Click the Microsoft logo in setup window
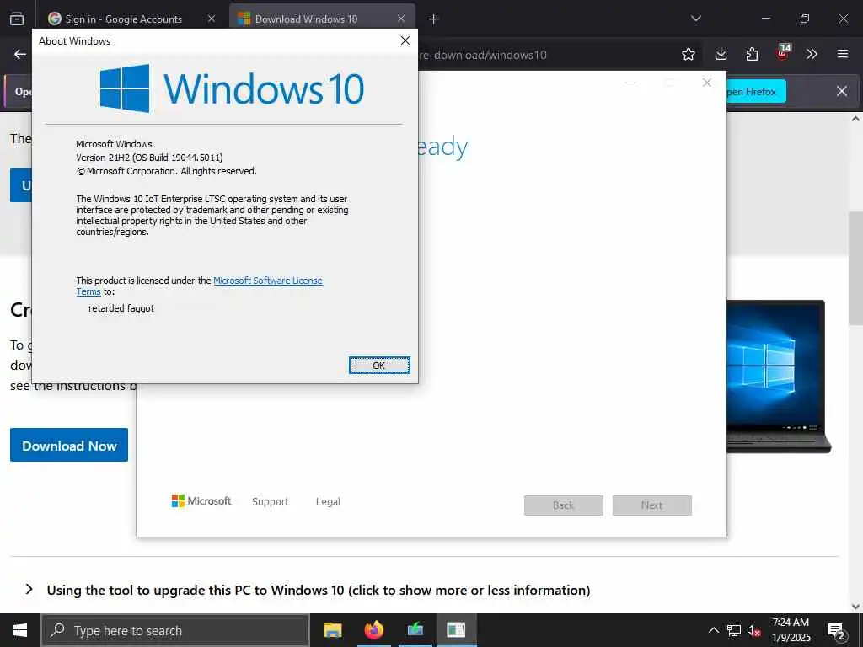 (201, 500)
